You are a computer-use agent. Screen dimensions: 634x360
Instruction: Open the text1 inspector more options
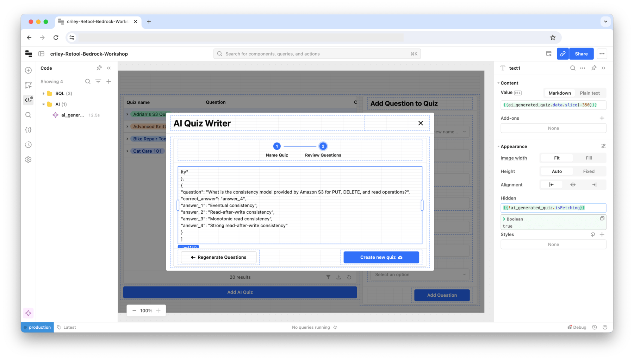[x=583, y=68]
